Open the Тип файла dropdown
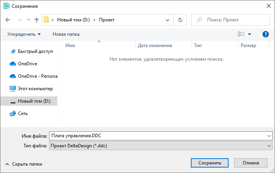The image size is (275, 173). pyautogui.click(x=160, y=145)
